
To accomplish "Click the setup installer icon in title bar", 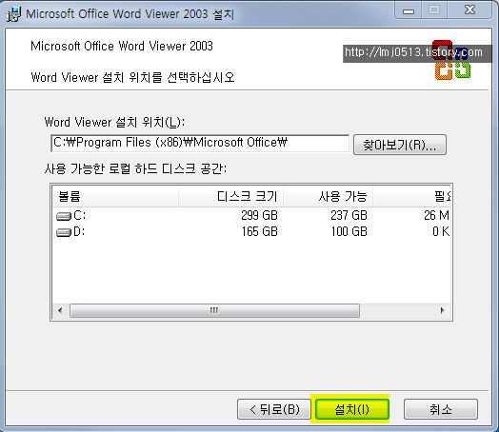I will 14,14.
